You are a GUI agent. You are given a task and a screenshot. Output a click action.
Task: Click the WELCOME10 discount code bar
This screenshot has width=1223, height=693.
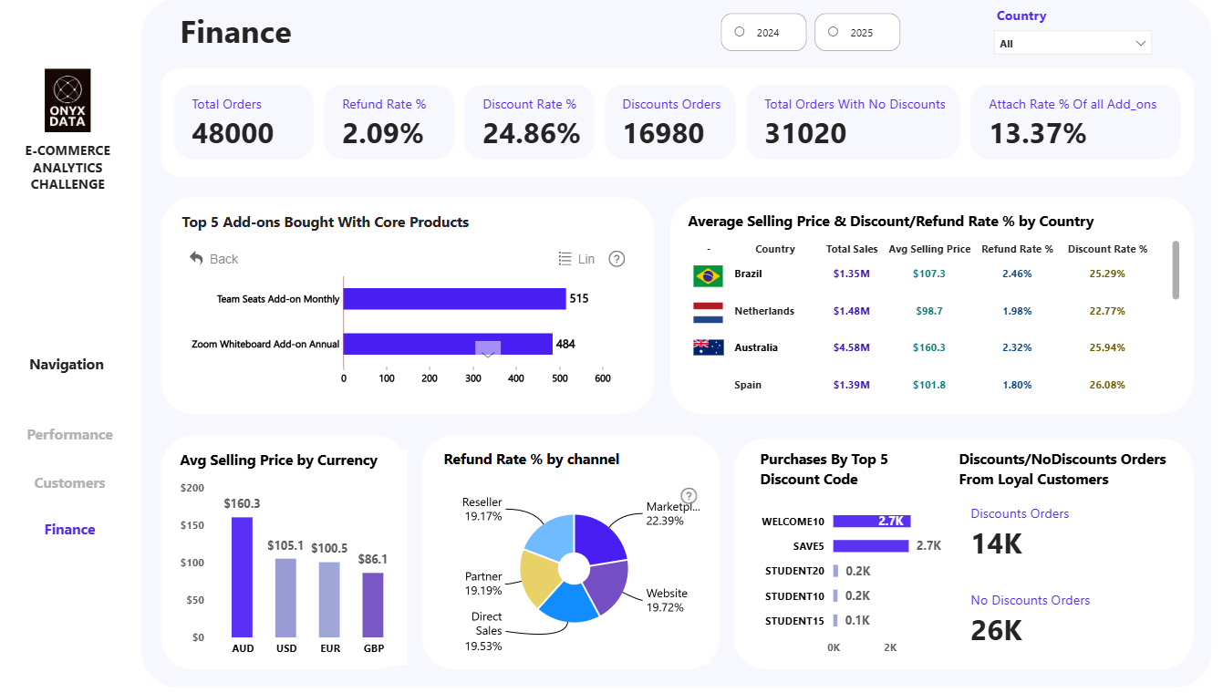tap(872, 522)
